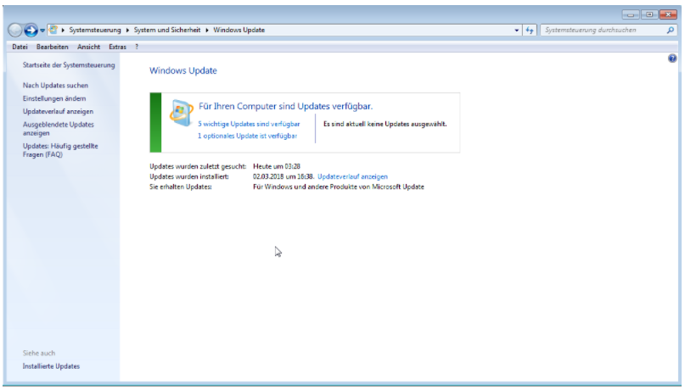Open the Datei menu
The image size is (685, 390).
(20, 47)
